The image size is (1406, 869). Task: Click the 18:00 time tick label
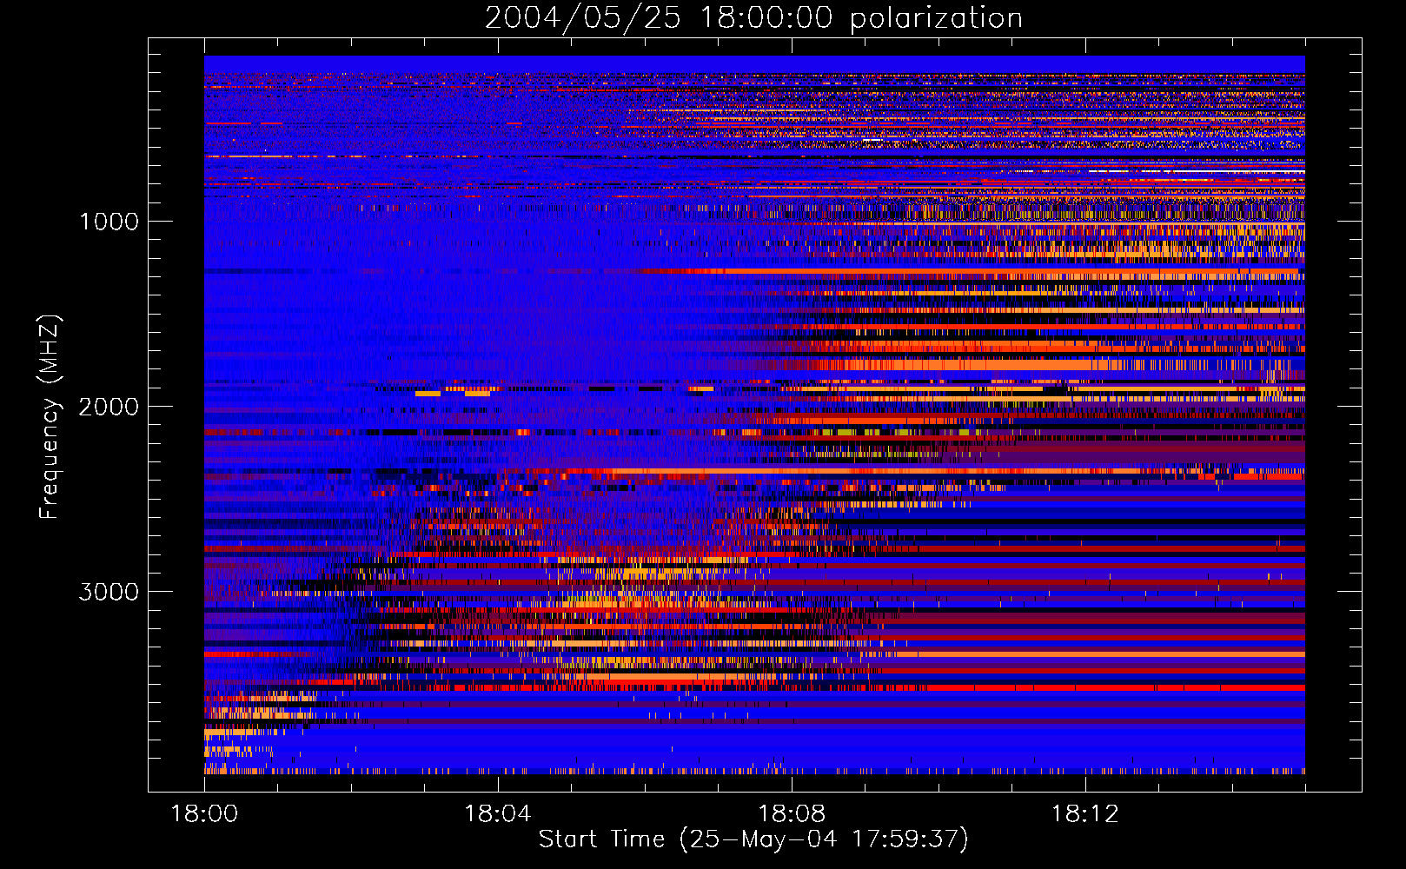tap(204, 814)
